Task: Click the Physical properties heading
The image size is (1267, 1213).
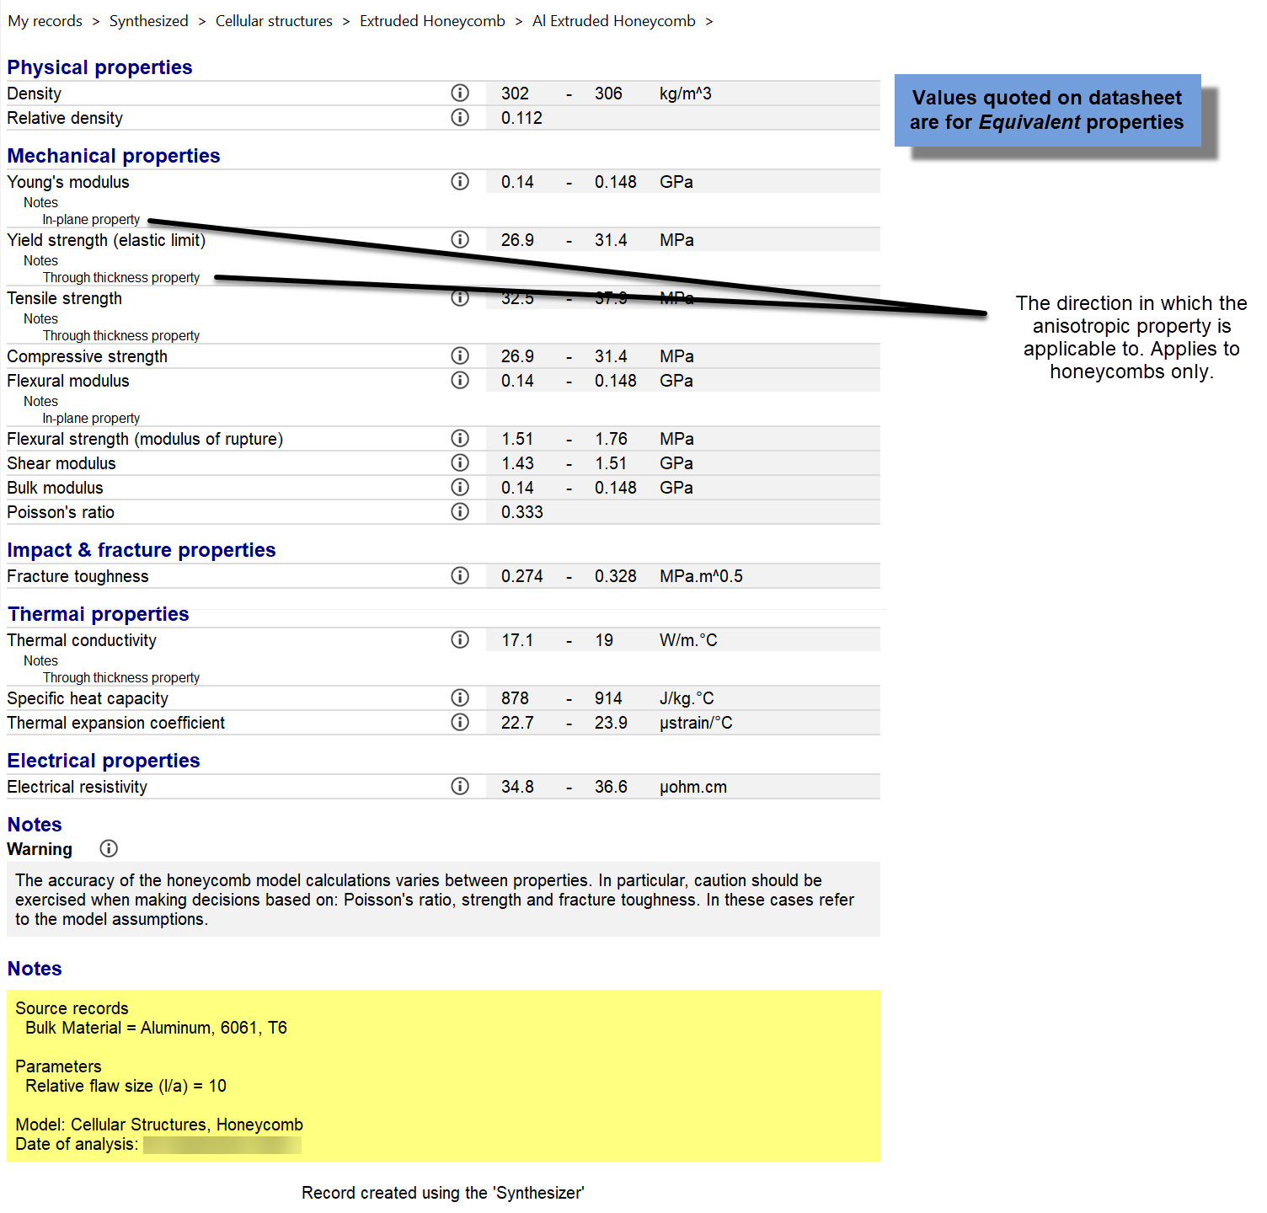Action: tap(99, 67)
